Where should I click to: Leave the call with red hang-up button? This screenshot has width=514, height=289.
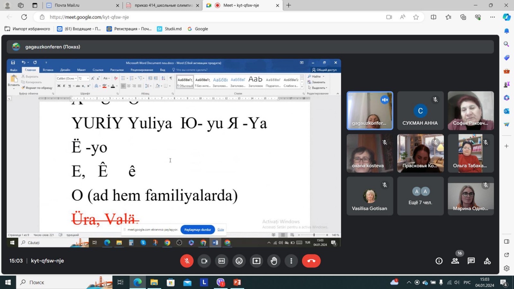[x=311, y=261]
